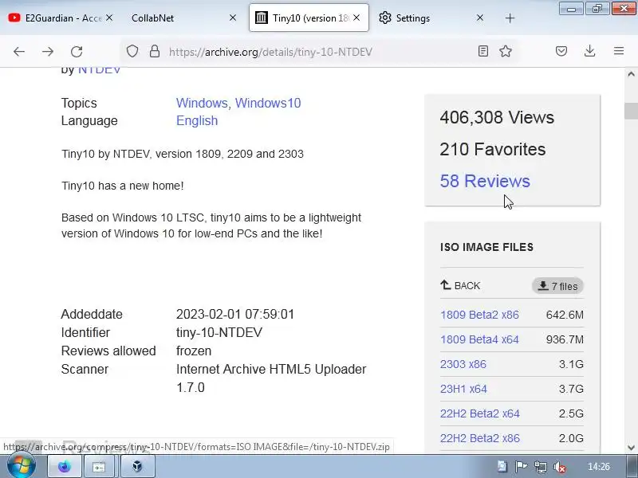
Task: Open the Windows Start menu orb
Action: [22, 465]
